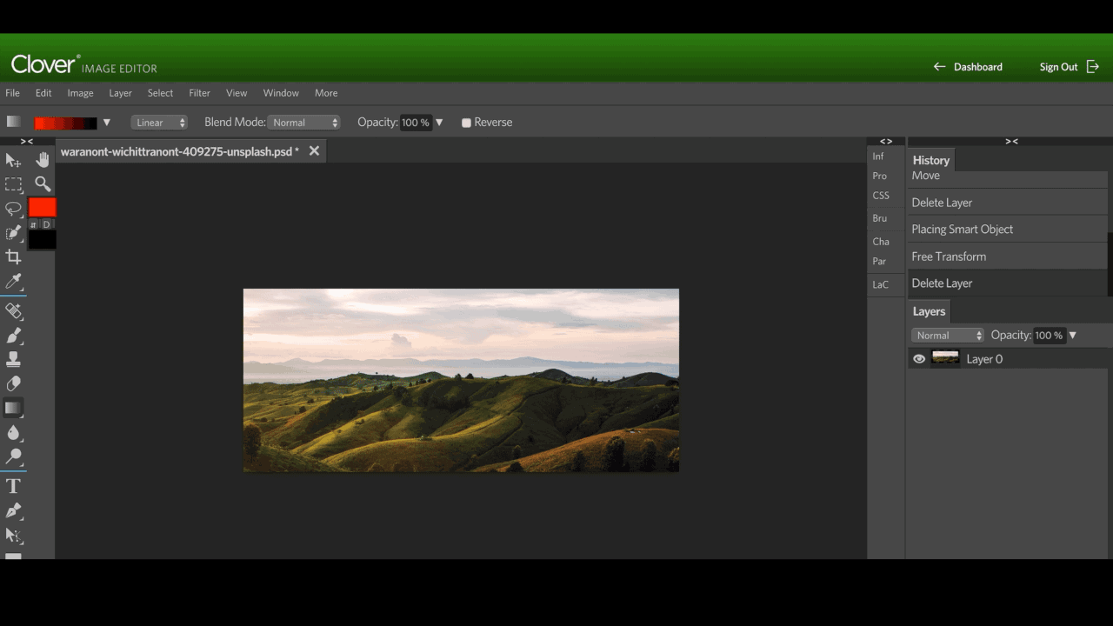Select the Path Selection arrow tool
The height and width of the screenshot is (626, 1113).
click(x=13, y=535)
